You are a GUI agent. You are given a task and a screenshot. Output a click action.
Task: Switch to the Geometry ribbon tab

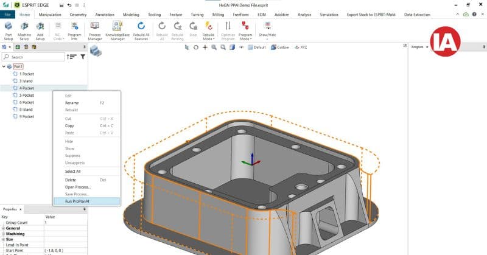coord(78,15)
